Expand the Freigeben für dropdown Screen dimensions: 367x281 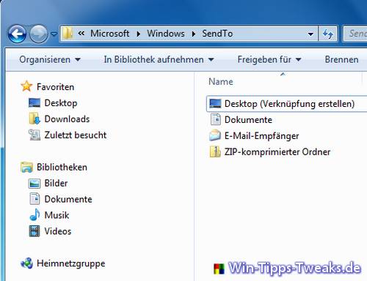[269, 59]
